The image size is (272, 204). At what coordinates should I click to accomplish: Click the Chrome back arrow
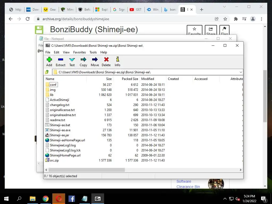[x=11, y=19]
